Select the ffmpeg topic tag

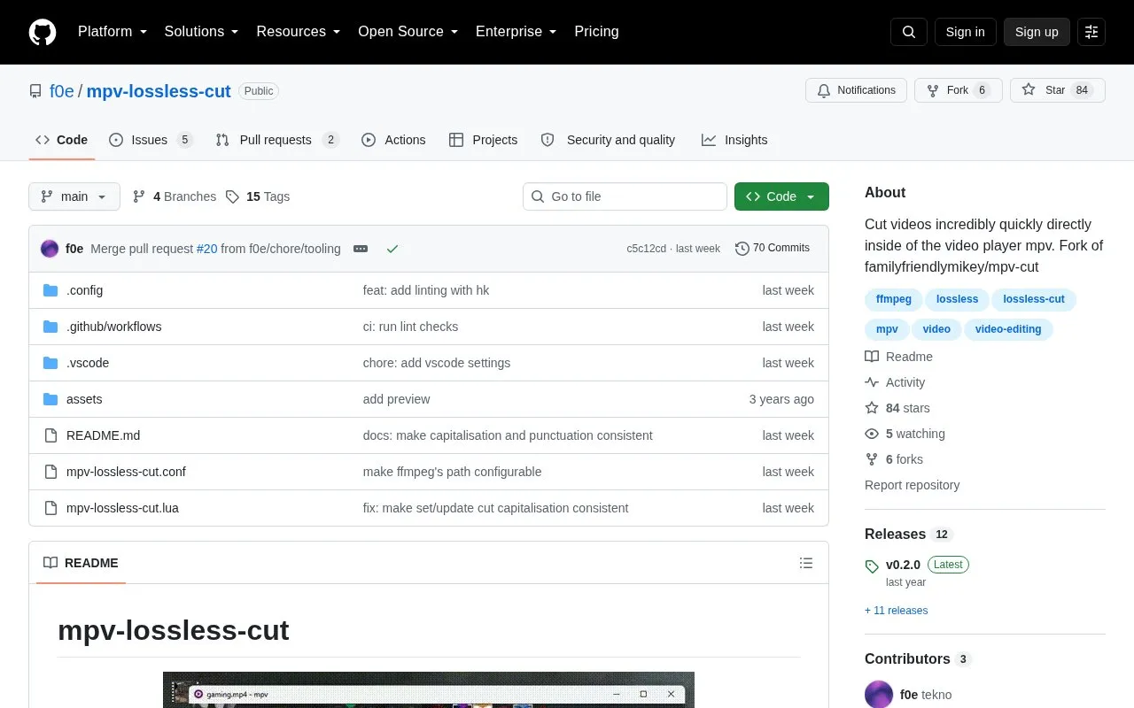click(x=893, y=299)
